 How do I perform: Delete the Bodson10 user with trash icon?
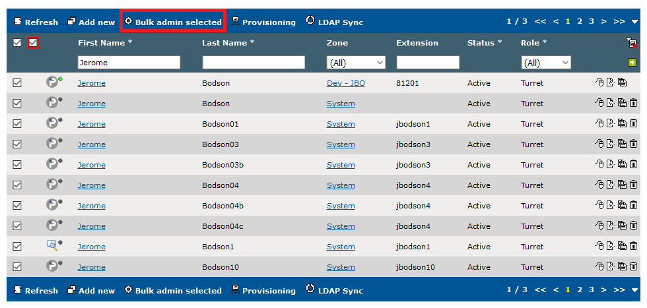633,266
